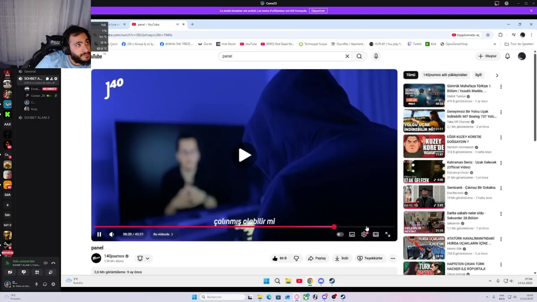Mute Discord microphone in user panel
This screenshot has height=302, width=537.
36,284
